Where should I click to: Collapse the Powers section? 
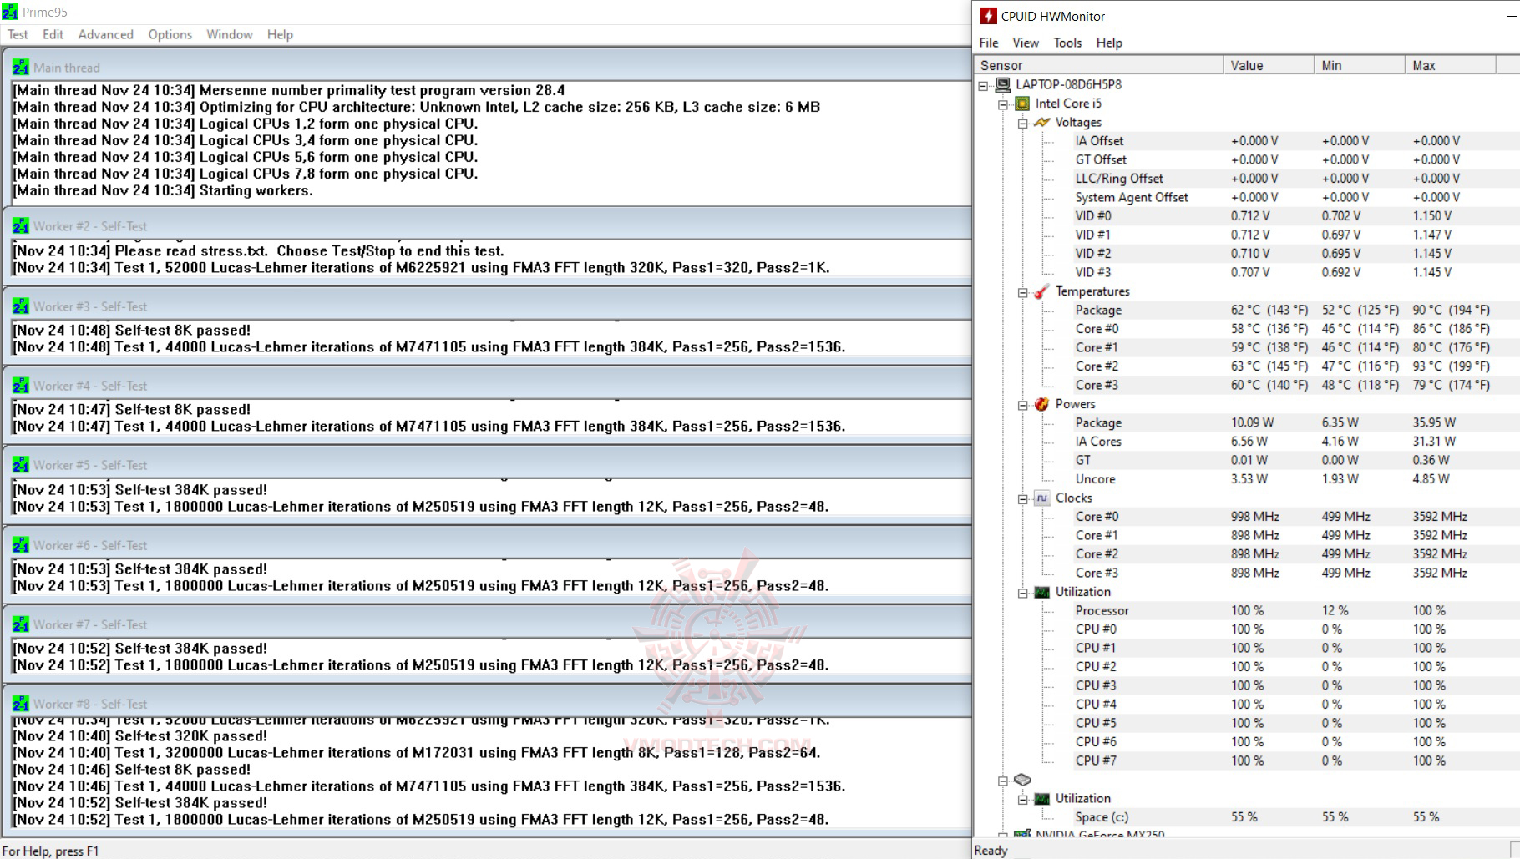click(1022, 405)
